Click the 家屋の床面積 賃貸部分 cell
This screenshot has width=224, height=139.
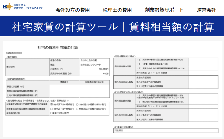(65, 86)
